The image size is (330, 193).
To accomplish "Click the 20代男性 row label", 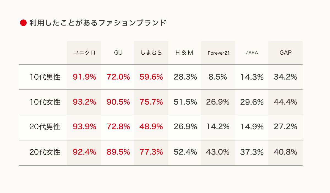I will point(45,127).
